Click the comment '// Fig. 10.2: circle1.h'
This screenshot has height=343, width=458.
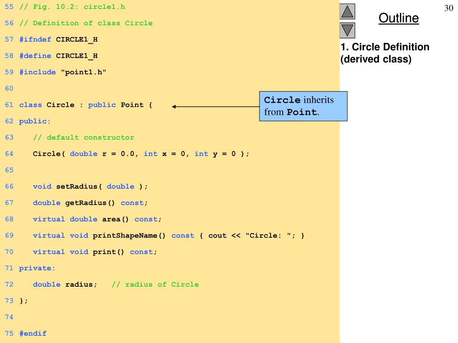point(72,7)
